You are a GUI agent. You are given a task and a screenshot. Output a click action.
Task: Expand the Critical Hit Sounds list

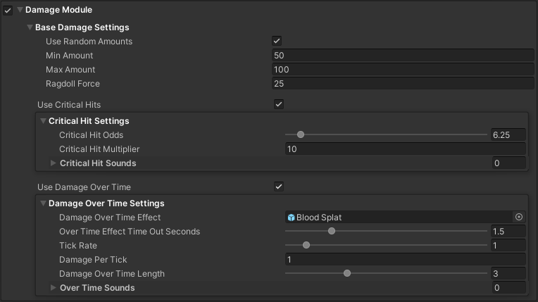pos(54,163)
